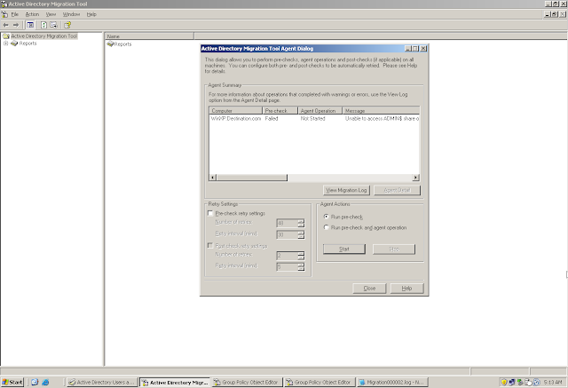The width and height of the screenshot is (568, 388).
Task: Click the Up One Level toolbar icon
Action: pyautogui.click(x=43, y=25)
